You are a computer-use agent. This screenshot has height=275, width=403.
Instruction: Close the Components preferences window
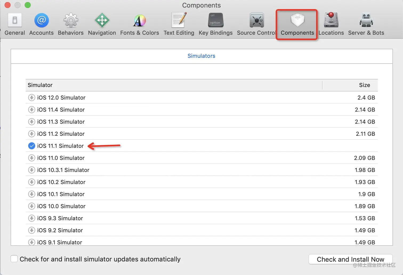pyautogui.click(x=7, y=5)
